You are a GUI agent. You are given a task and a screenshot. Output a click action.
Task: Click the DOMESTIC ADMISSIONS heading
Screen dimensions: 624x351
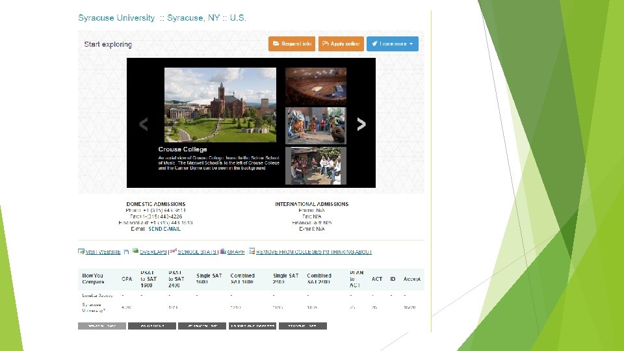[155, 204]
